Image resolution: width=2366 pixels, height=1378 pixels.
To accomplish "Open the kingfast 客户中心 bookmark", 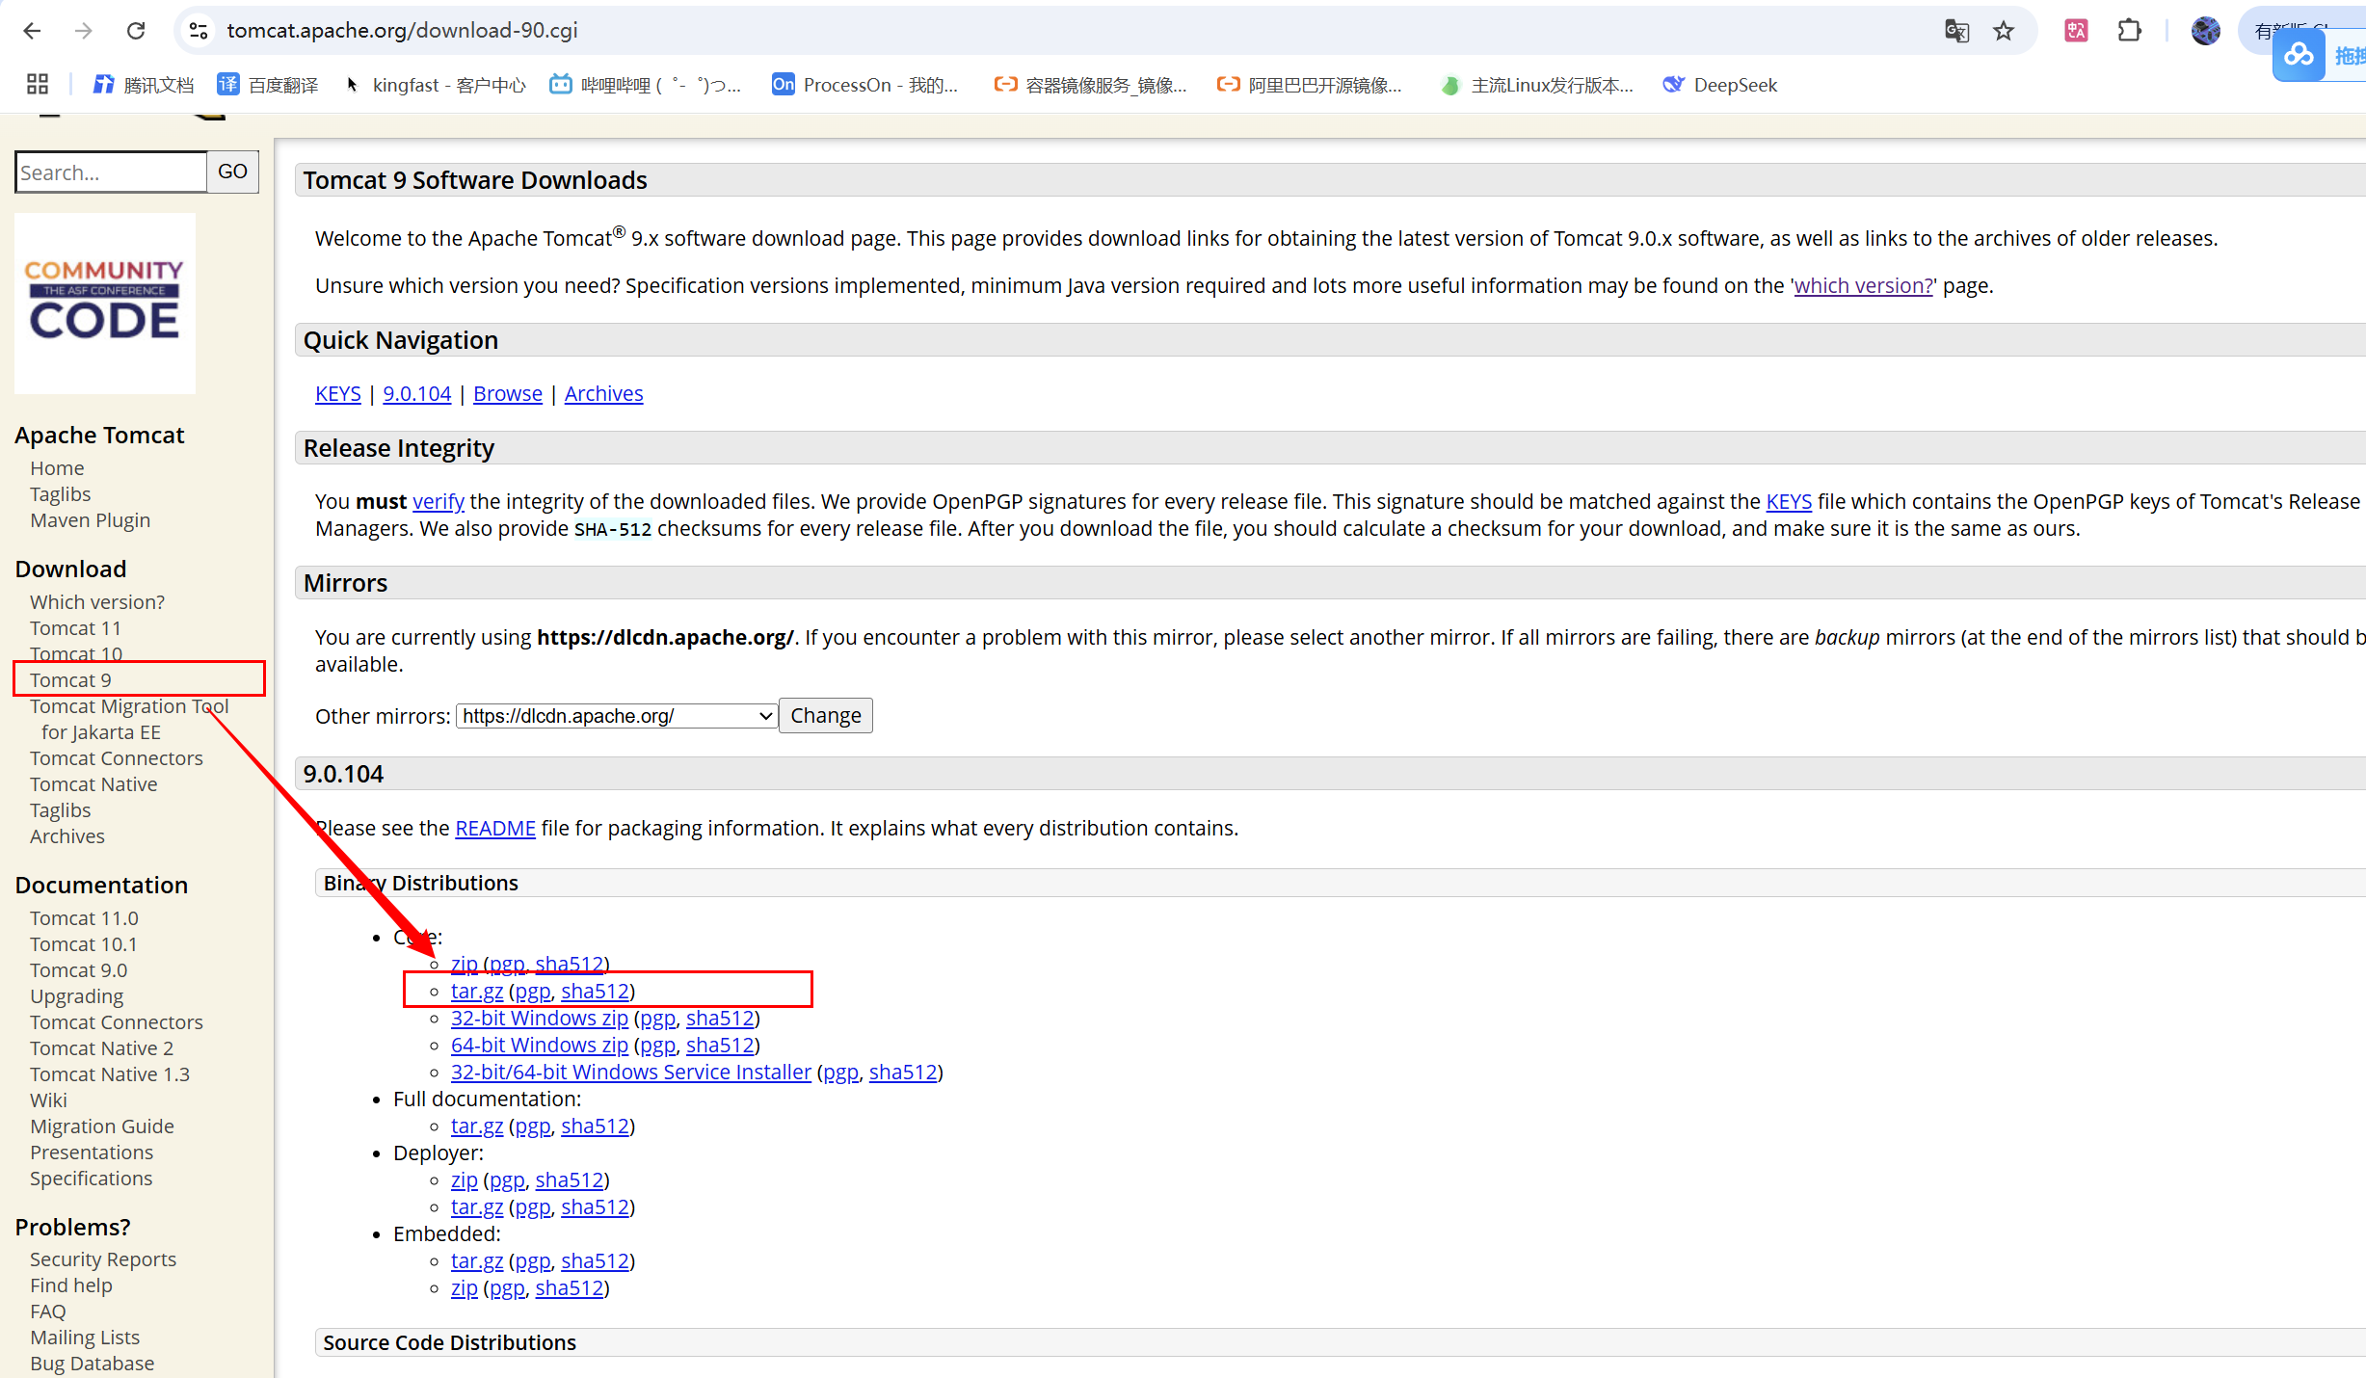I will 435,85.
